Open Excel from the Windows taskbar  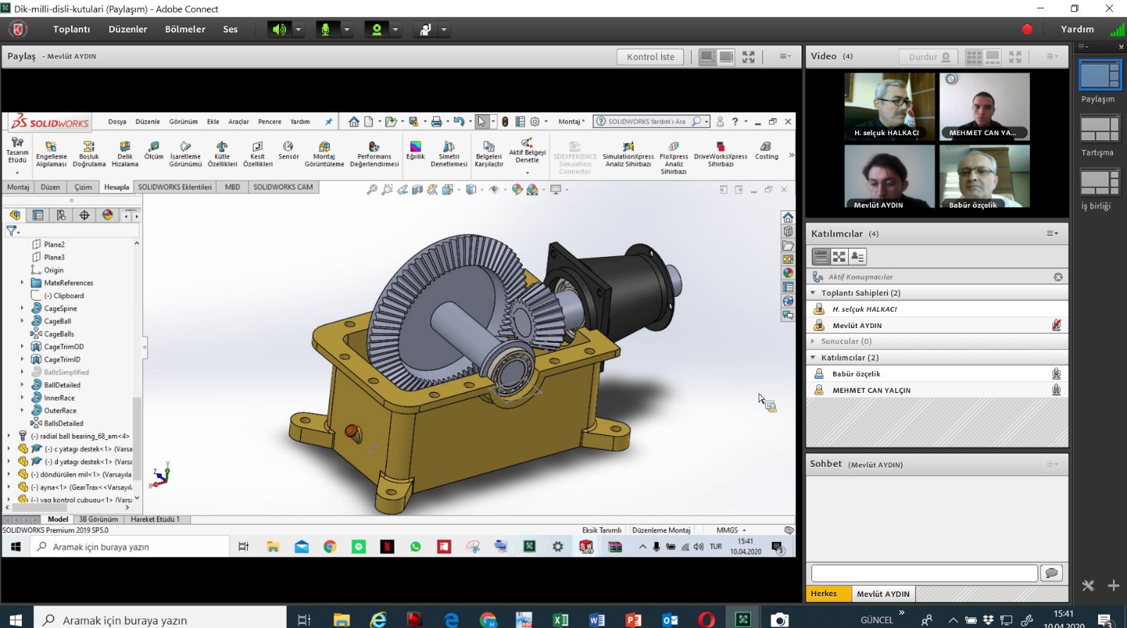561,620
